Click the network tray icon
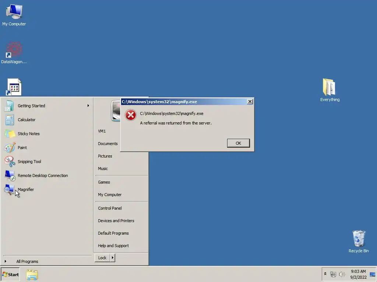377x282 pixels. point(333,274)
